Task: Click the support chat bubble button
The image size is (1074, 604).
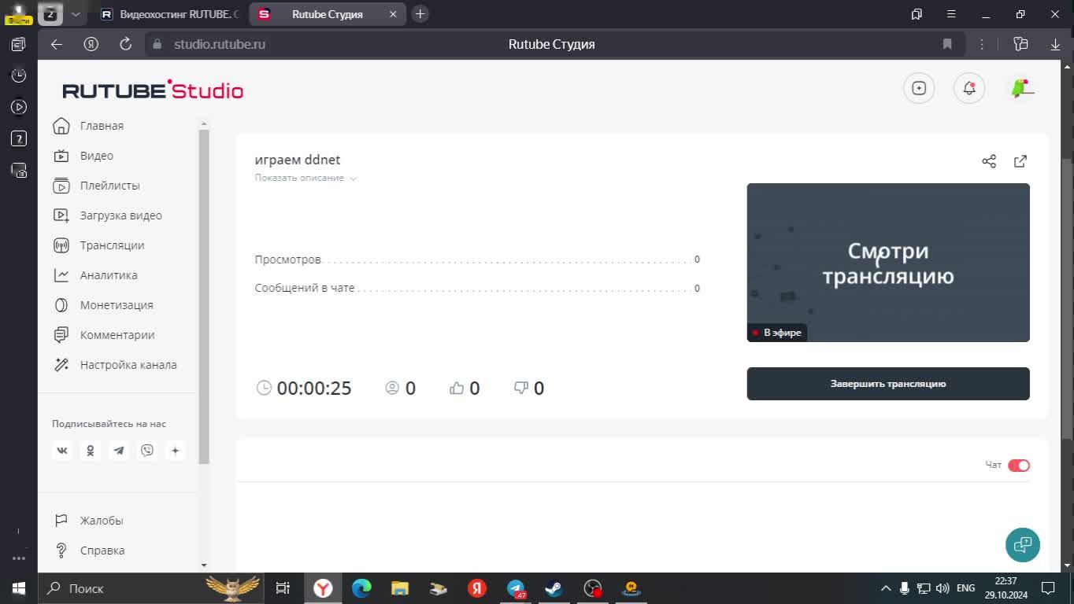Action: click(1023, 544)
